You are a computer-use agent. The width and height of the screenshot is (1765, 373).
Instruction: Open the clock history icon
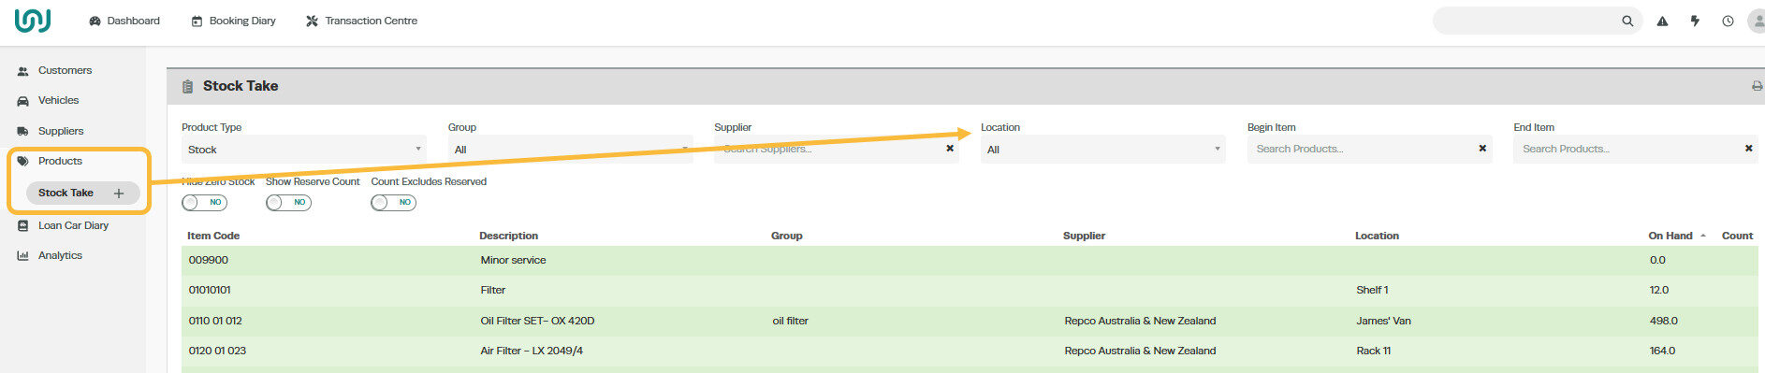(x=1728, y=21)
